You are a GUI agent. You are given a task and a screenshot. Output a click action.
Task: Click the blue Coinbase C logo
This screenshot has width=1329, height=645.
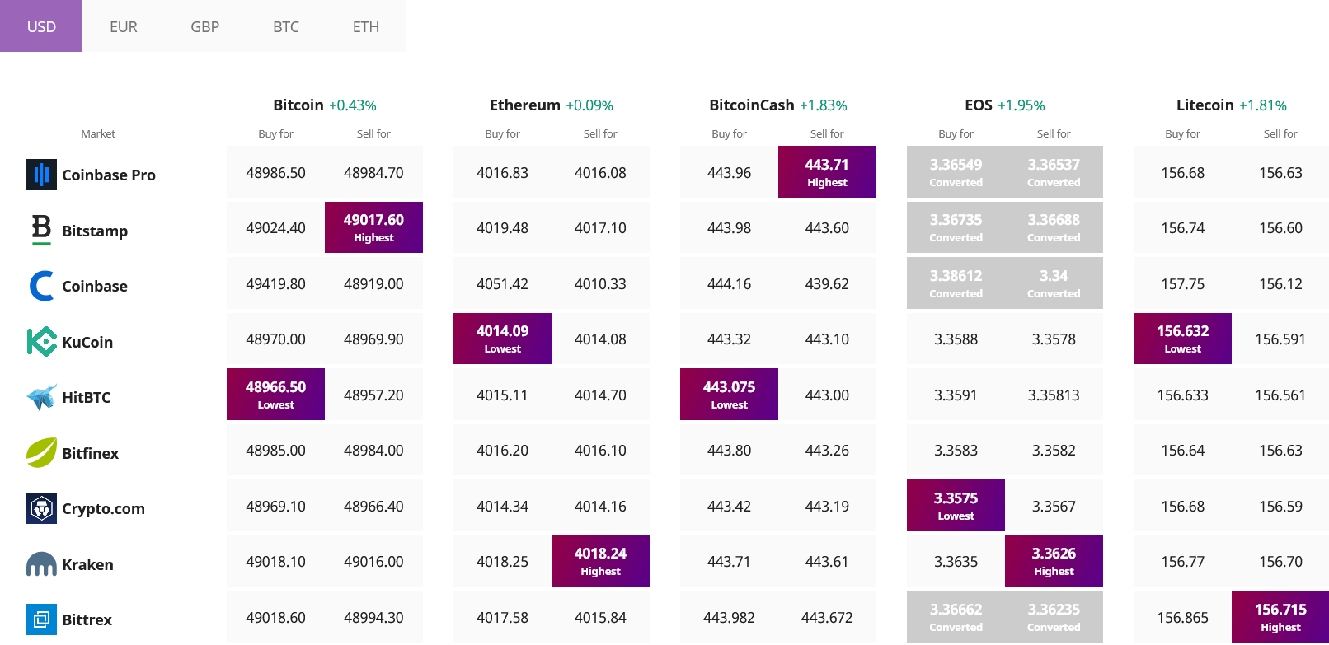(x=41, y=286)
